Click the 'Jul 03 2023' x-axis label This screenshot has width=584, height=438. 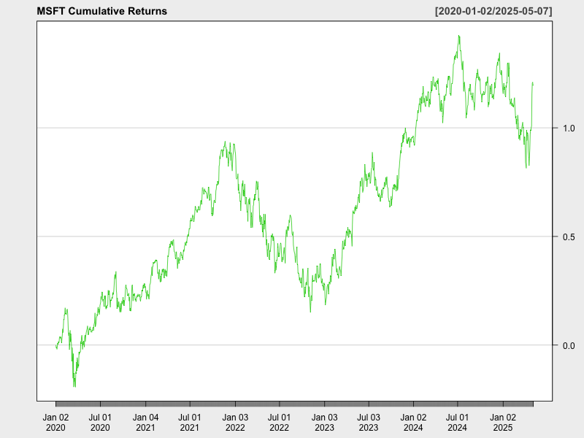click(369, 423)
